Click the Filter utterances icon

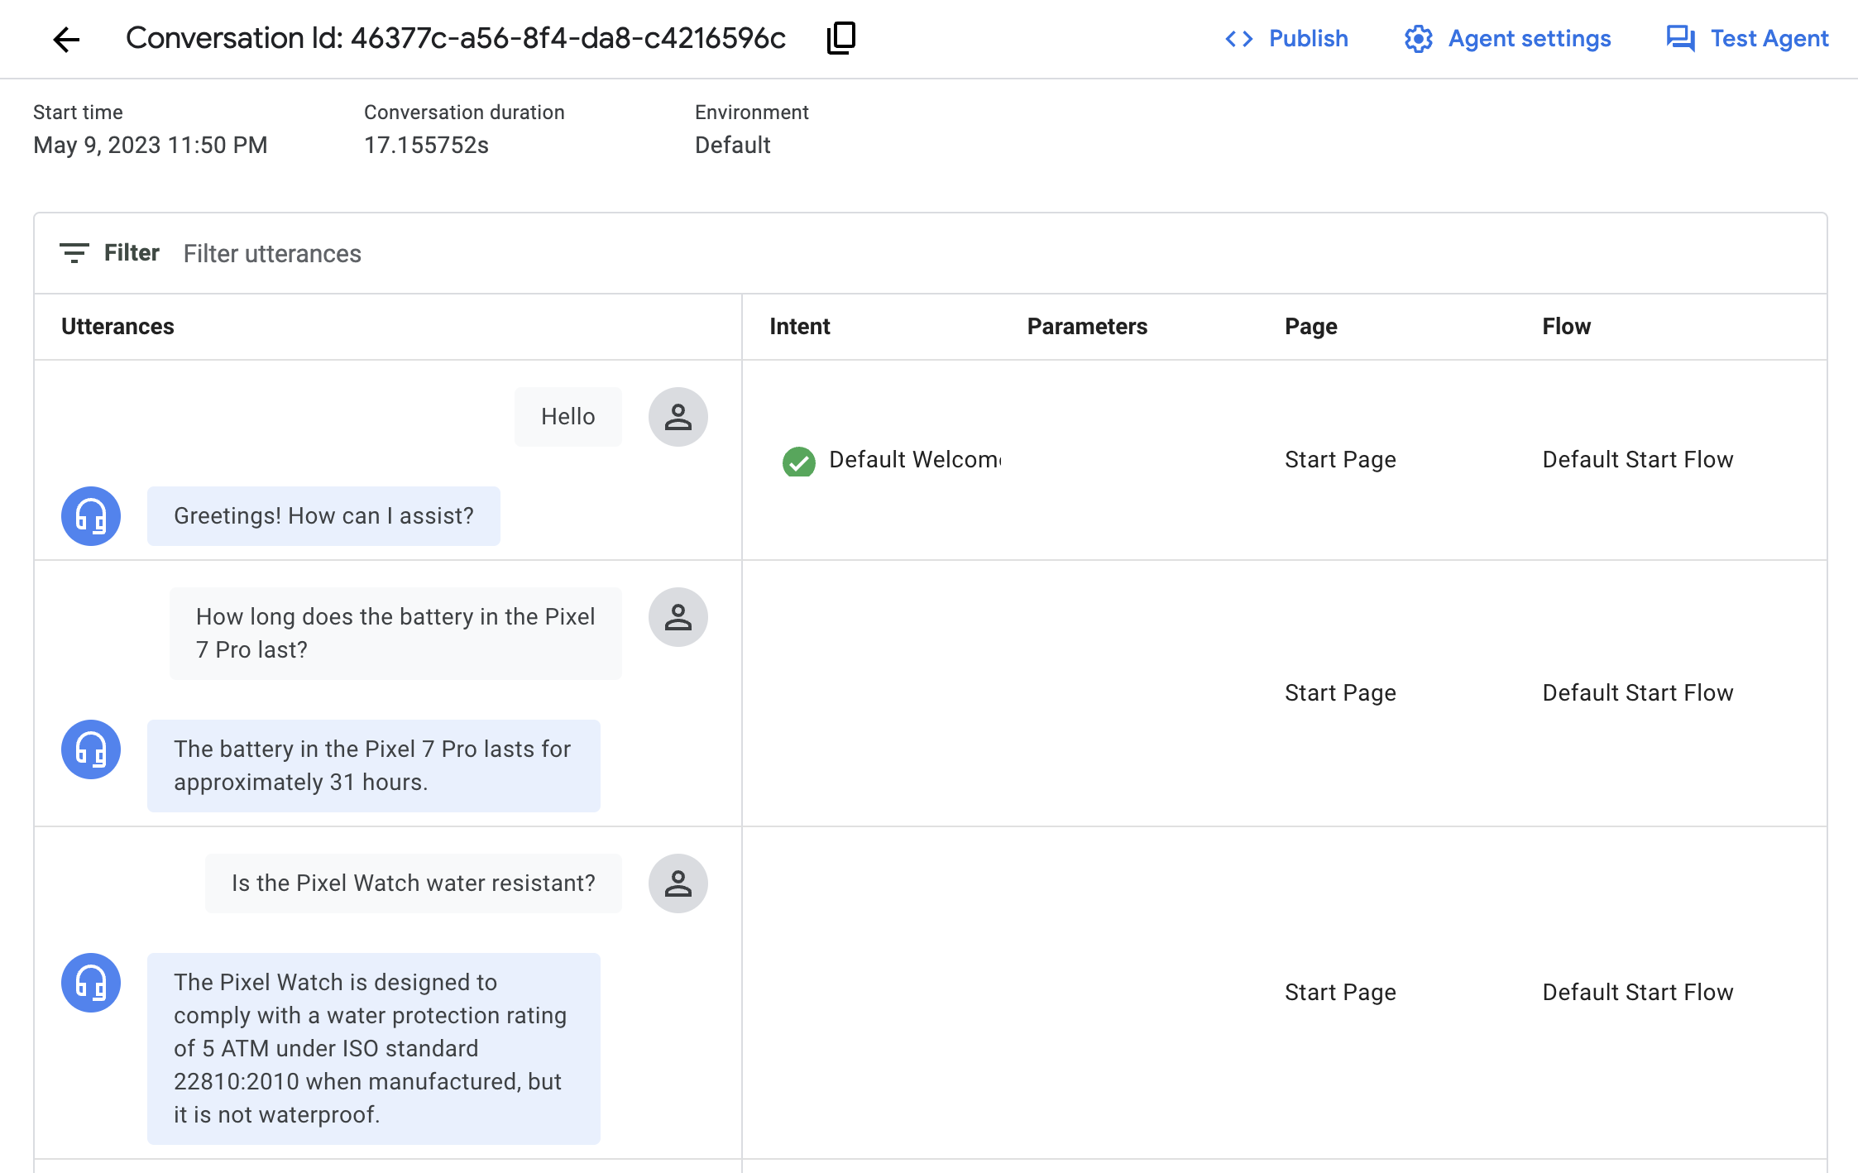[73, 252]
